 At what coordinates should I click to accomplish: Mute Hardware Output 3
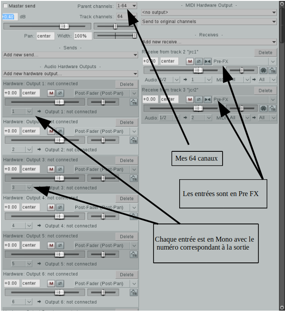(51, 169)
